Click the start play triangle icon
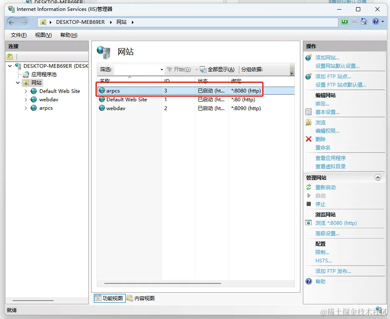This screenshot has height=319, width=390. 309,196
